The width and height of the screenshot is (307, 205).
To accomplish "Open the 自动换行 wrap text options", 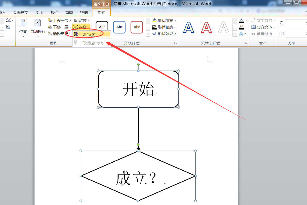I will coord(38,27).
